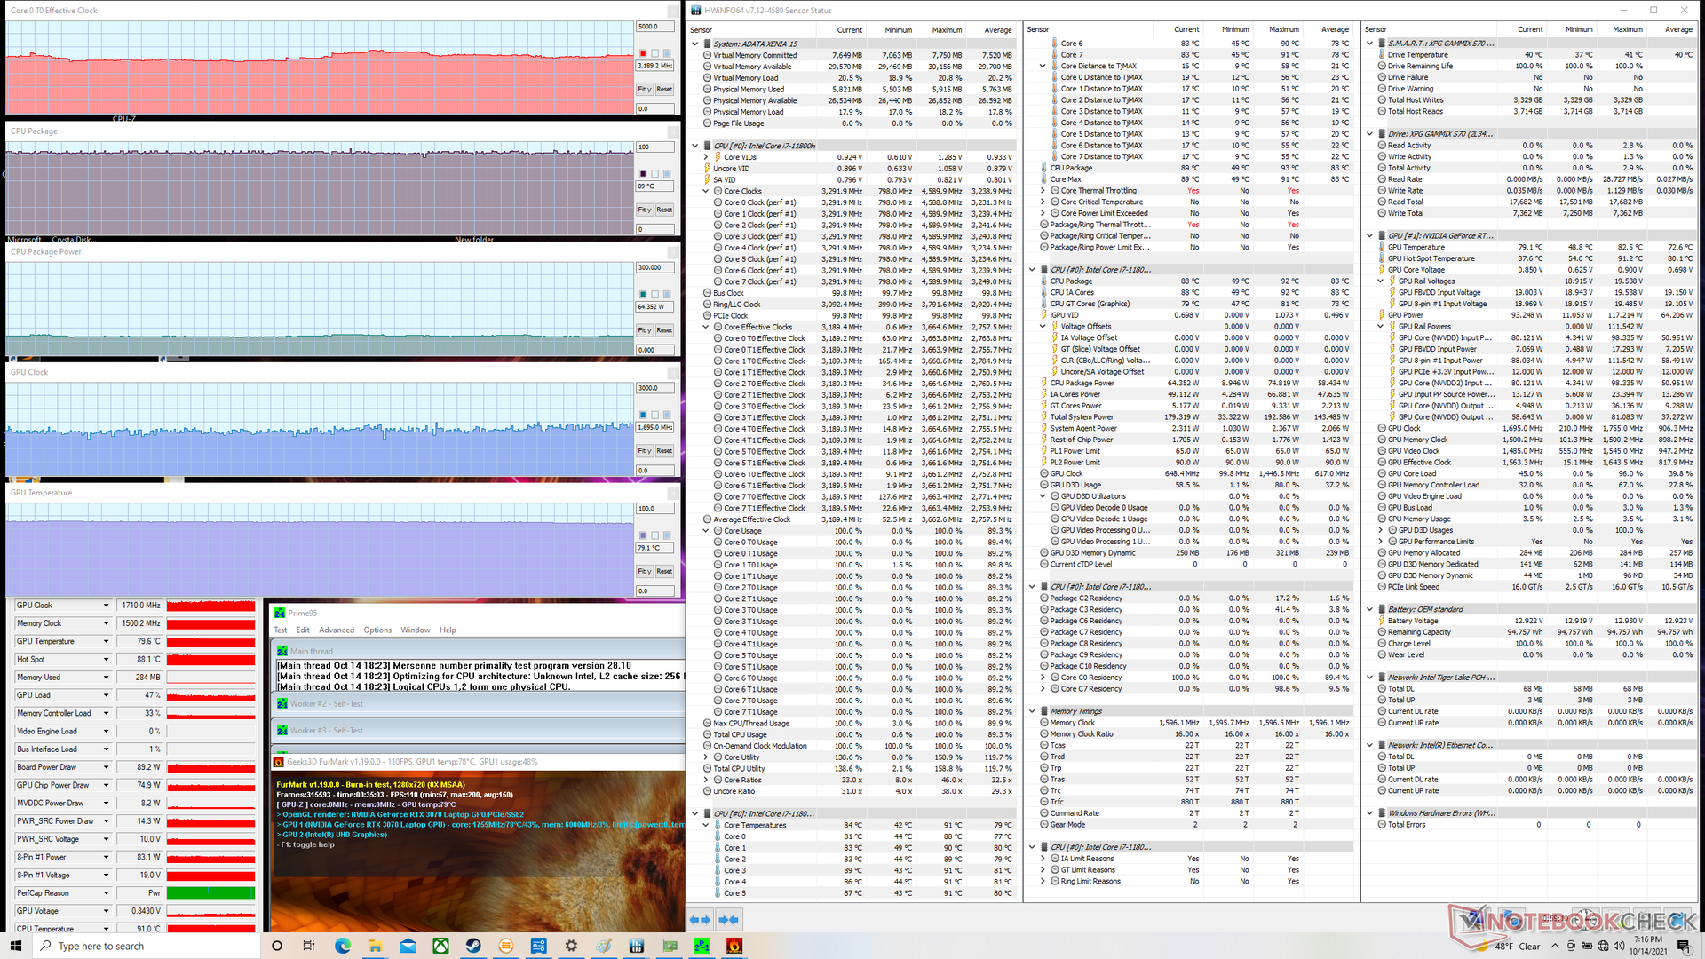Screen dimensions: 1705x959
Task: Click the FurMark icon in the taskbar
Action: tap(734, 946)
